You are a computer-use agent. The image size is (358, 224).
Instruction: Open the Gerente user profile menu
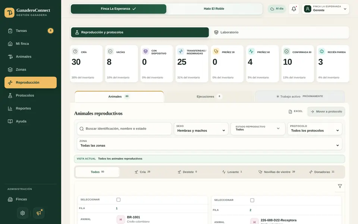coord(326,9)
